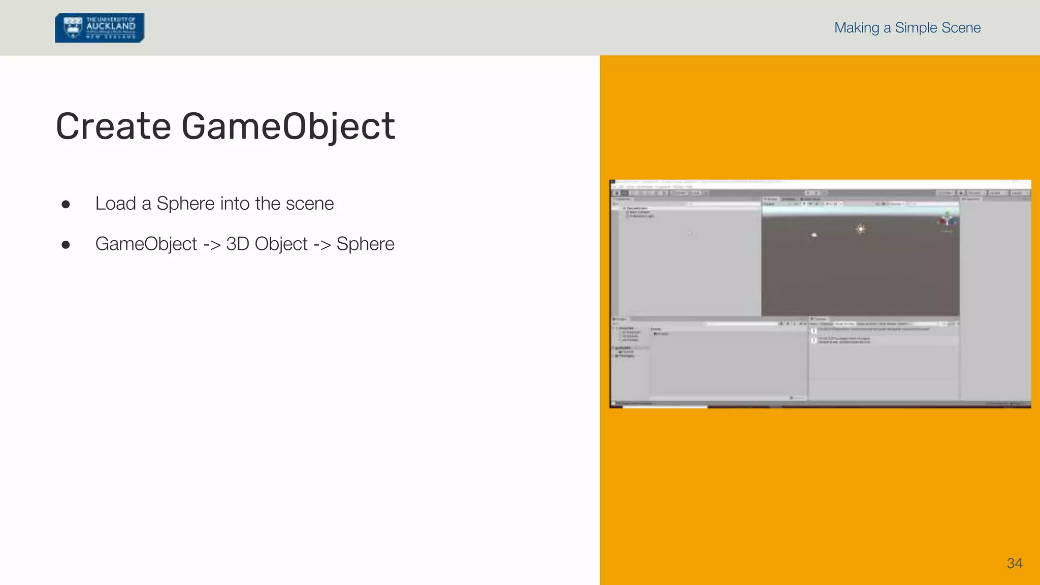This screenshot has width=1040, height=585.
Task: Open the Layout dropdown in Unity toolbar
Action: click(1020, 193)
